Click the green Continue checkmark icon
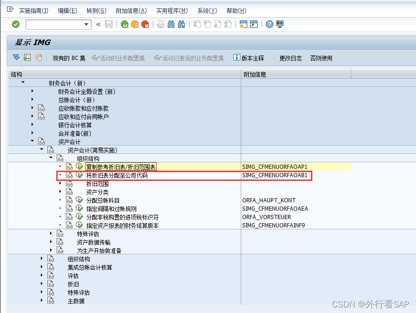Viewport: 416px width, 313px height. [15, 25]
